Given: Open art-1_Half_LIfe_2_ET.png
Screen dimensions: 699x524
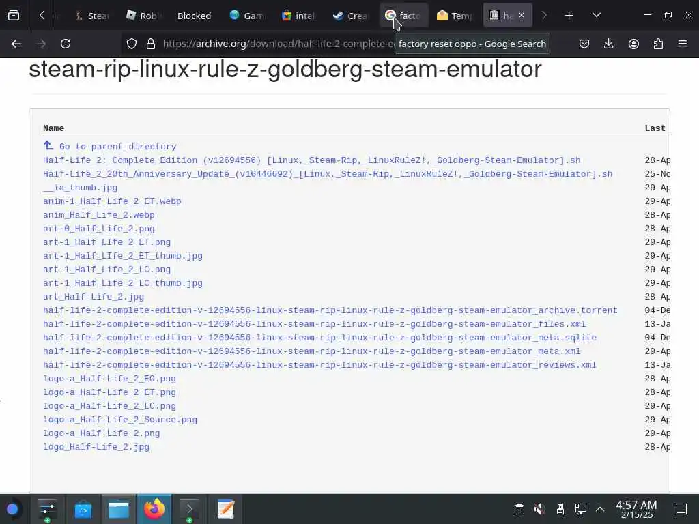Looking at the screenshot, I should click(106, 242).
